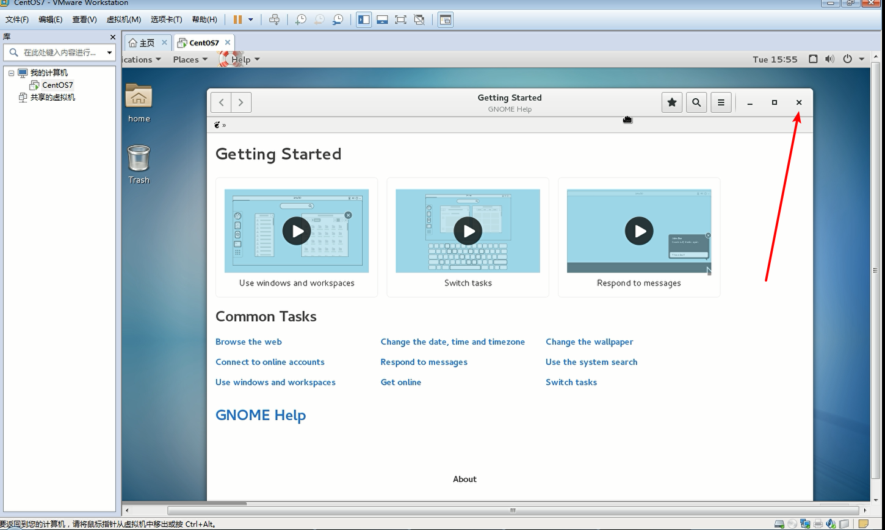This screenshot has width=885, height=530.
Task: Take a snapshot of the virtual machine
Action: (x=300, y=20)
